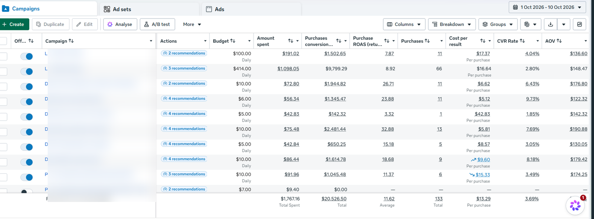594x219 pixels.
Task: Click the 7.87 Purchase ROAS value
Action: pyautogui.click(x=389, y=54)
